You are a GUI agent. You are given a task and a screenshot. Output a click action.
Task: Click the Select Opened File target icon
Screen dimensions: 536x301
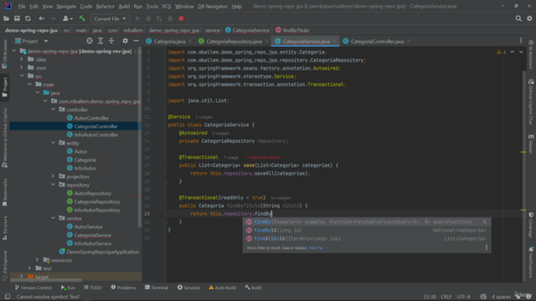pos(90,41)
